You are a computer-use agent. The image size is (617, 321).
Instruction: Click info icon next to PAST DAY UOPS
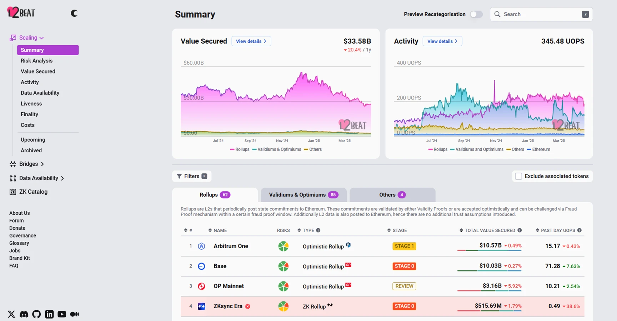click(x=580, y=230)
